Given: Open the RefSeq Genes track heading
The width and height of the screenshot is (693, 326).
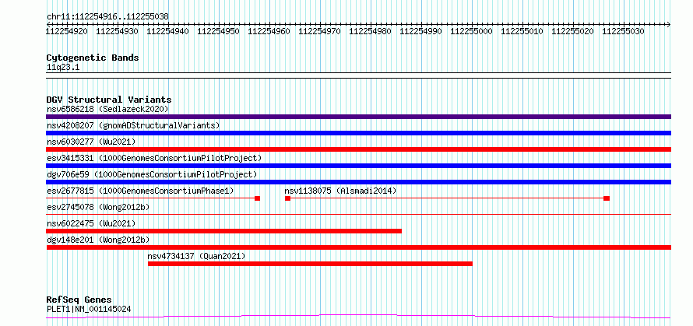Looking at the screenshot, I should [79, 300].
